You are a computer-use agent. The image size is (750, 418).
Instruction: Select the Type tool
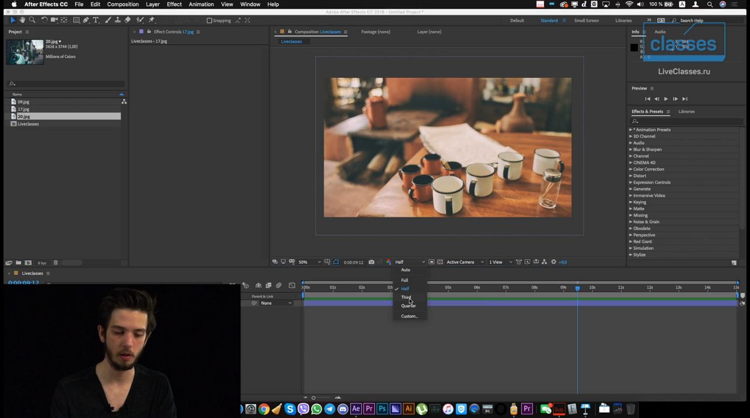pyautogui.click(x=96, y=20)
